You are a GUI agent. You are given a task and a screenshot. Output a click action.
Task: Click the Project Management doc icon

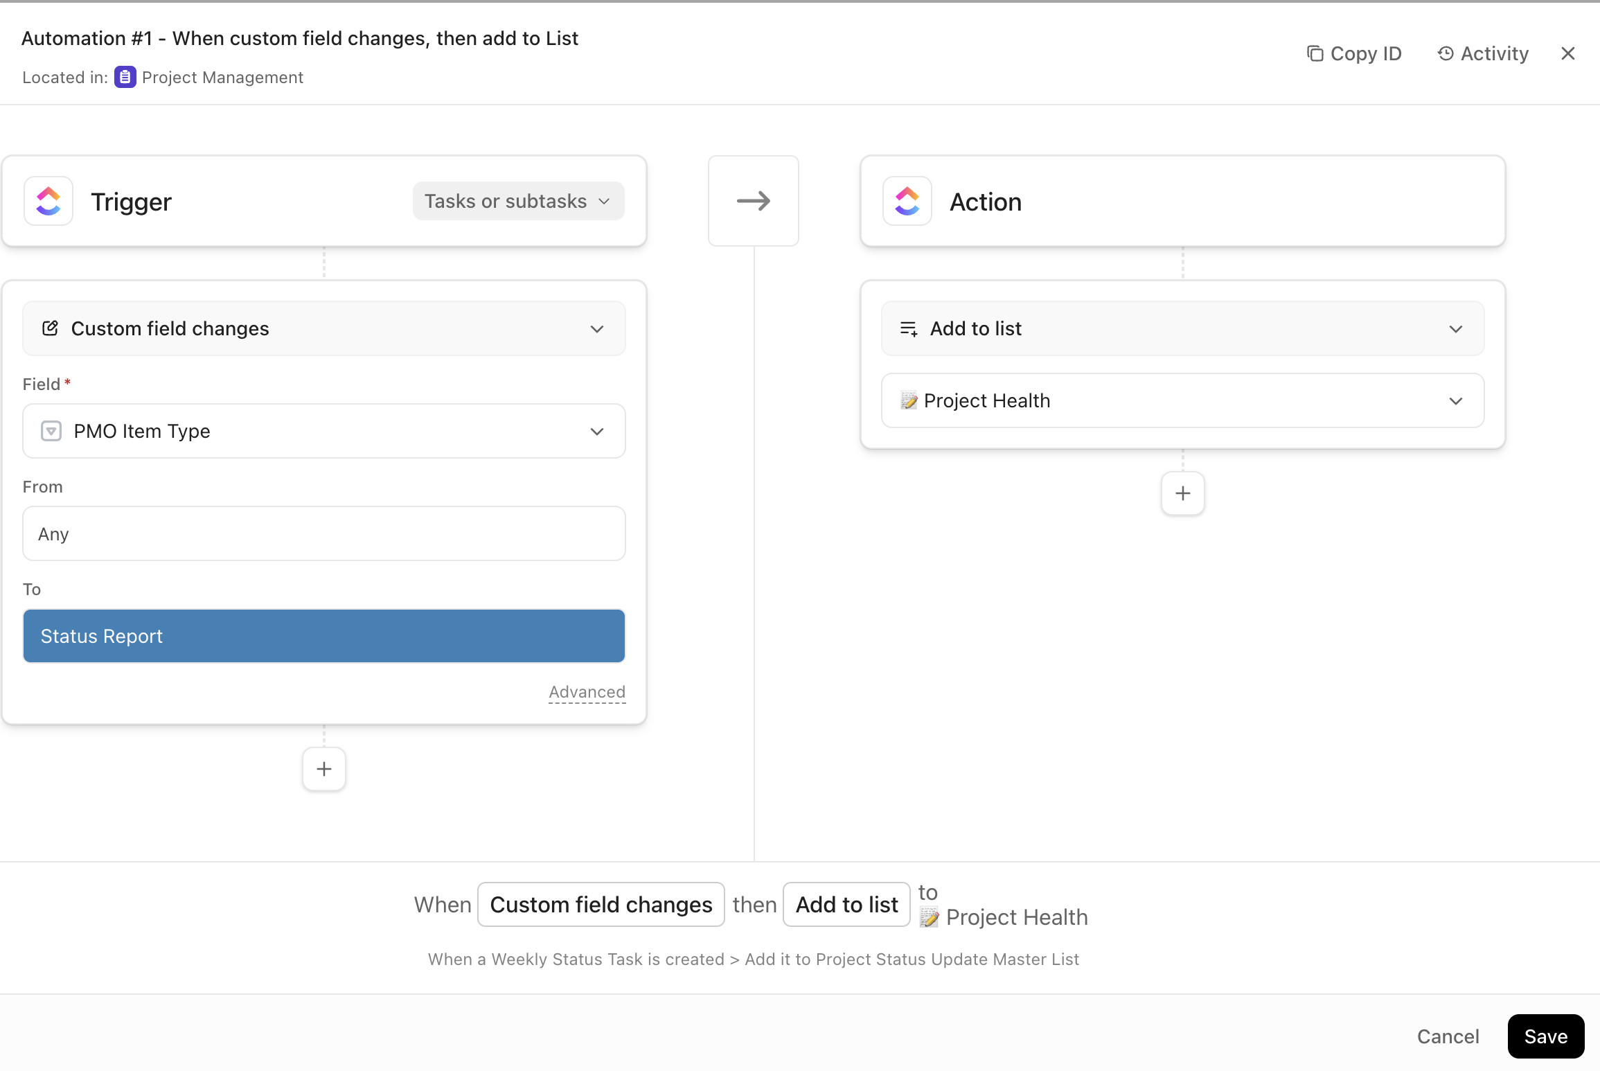pyautogui.click(x=124, y=77)
